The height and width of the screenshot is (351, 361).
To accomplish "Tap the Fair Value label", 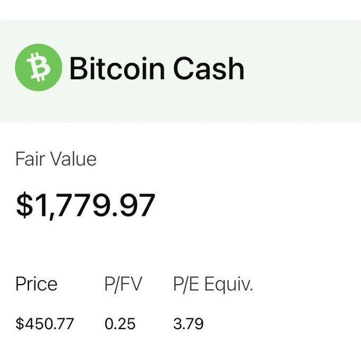I will [56, 158].
